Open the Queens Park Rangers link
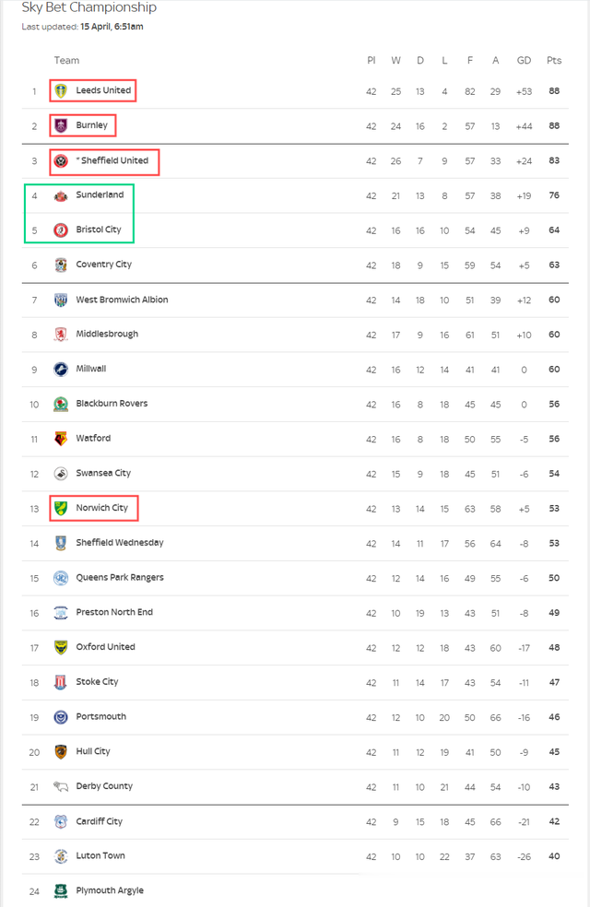Screen dimensions: 590x907 120,577
